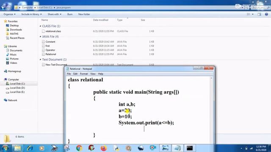Sort files by the Size column
271x152 pixels.
143,20
